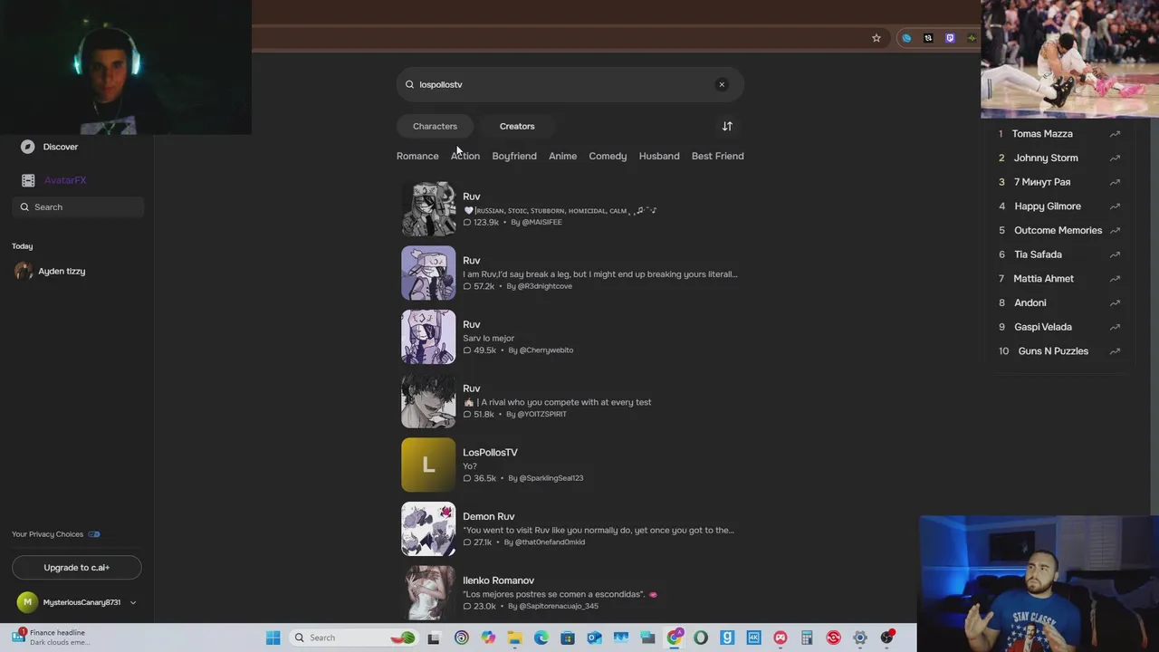Viewport: 1159px width, 652px height.
Task: Open Settings gear in the taskbar
Action: pyautogui.click(x=860, y=638)
